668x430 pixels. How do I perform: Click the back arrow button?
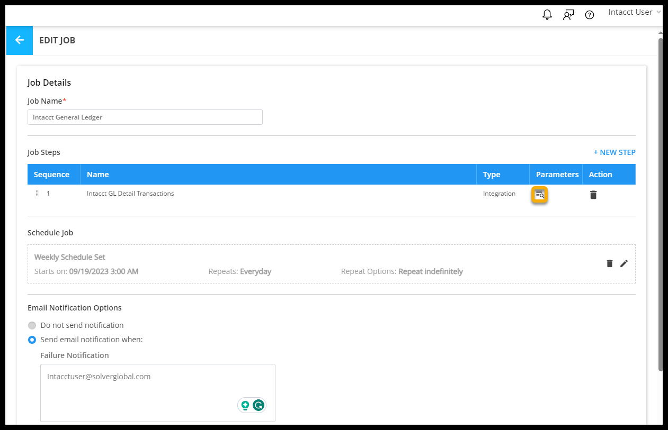[20, 40]
